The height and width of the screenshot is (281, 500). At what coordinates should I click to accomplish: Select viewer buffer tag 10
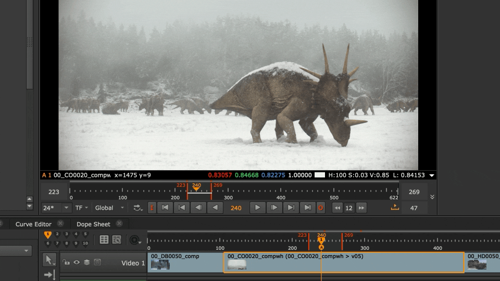point(85,244)
